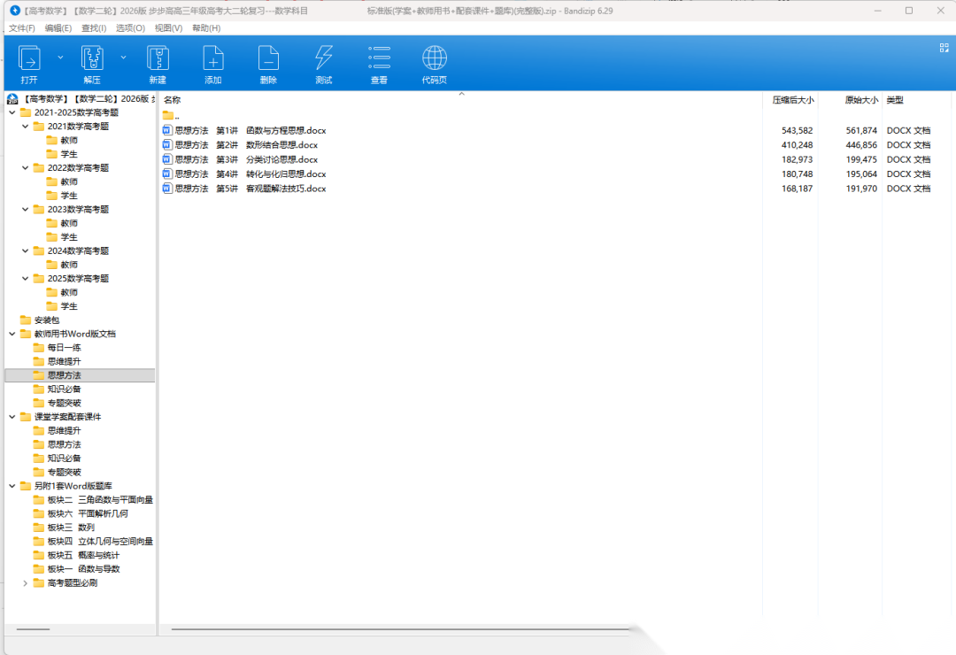Toggle the view layout icon at top right
Viewport: 956px width, 655px height.
click(944, 49)
